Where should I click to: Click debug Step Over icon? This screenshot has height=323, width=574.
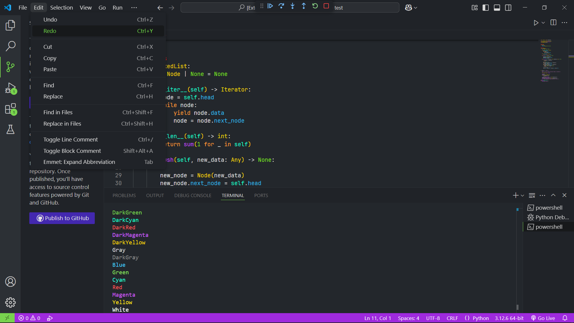coord(281,6)
